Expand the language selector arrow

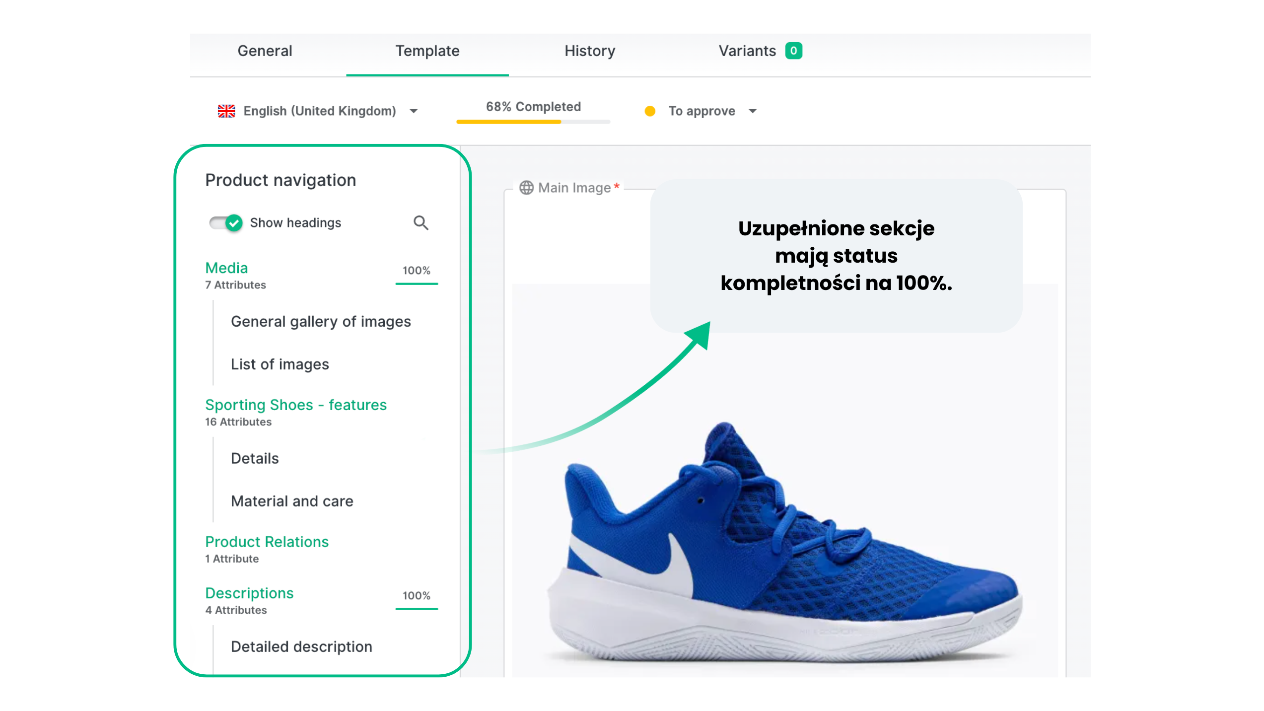point(413,111)
